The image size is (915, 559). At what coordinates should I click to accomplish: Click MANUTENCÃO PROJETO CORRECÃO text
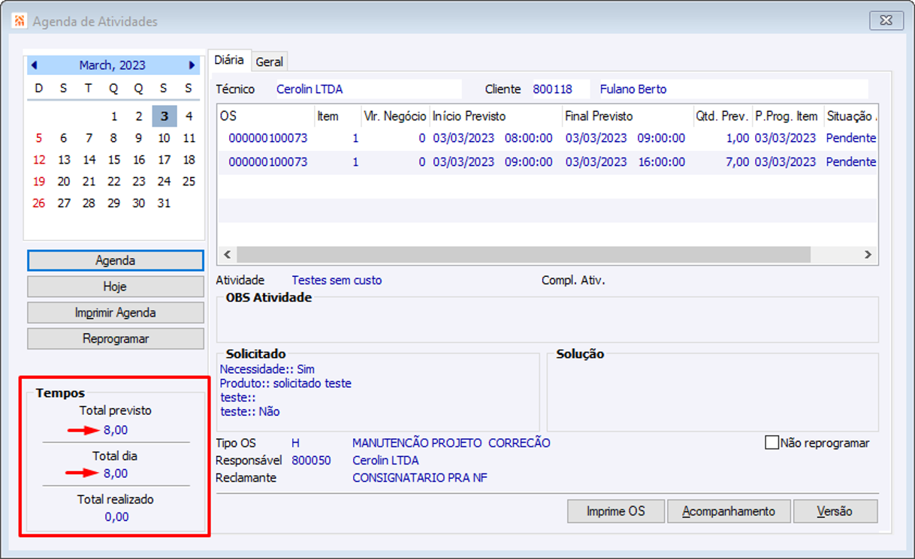451,443
